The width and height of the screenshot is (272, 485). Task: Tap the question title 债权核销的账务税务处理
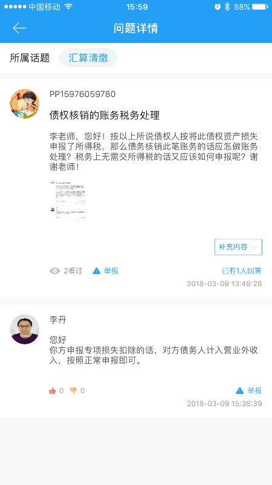tap(105, 115)
